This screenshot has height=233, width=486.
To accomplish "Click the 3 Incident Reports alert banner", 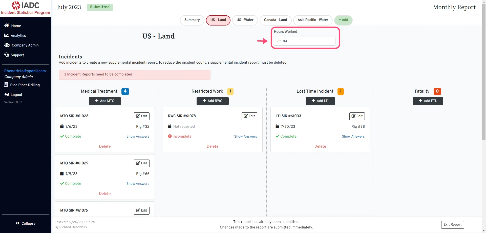I will pos(135,75).
